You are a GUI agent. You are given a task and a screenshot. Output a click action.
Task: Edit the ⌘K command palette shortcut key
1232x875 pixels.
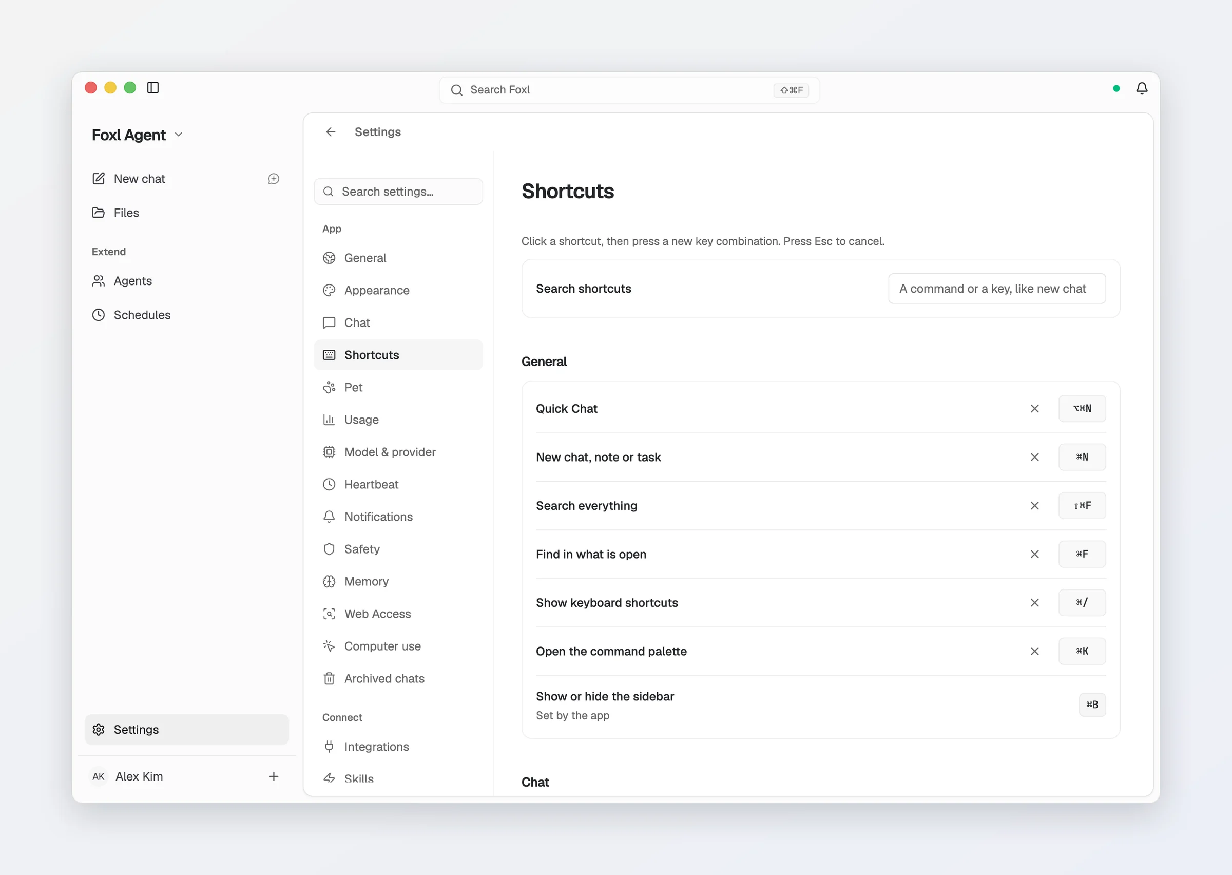(1082, 652)
